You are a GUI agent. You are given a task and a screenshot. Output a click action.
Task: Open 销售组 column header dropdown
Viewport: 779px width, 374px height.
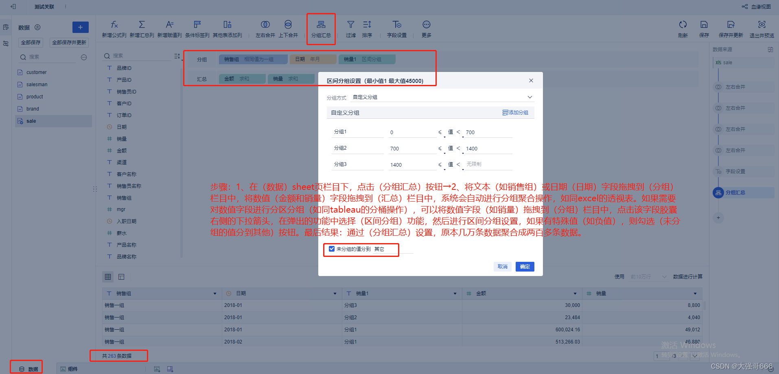tap(215, 294)
